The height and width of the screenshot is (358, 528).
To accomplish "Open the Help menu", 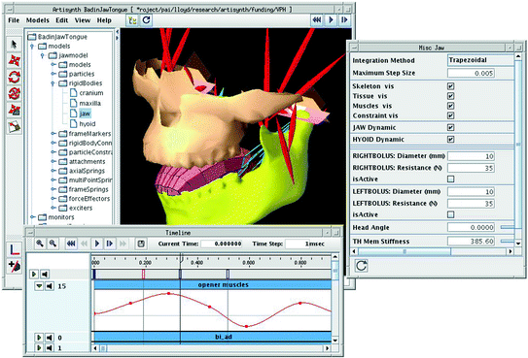I will (104, 20).
